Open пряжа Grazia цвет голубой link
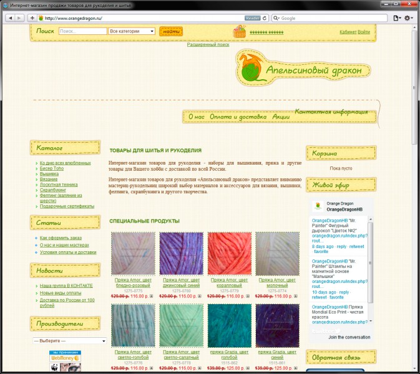The image size is (420, 374). [x=229, y=355]
